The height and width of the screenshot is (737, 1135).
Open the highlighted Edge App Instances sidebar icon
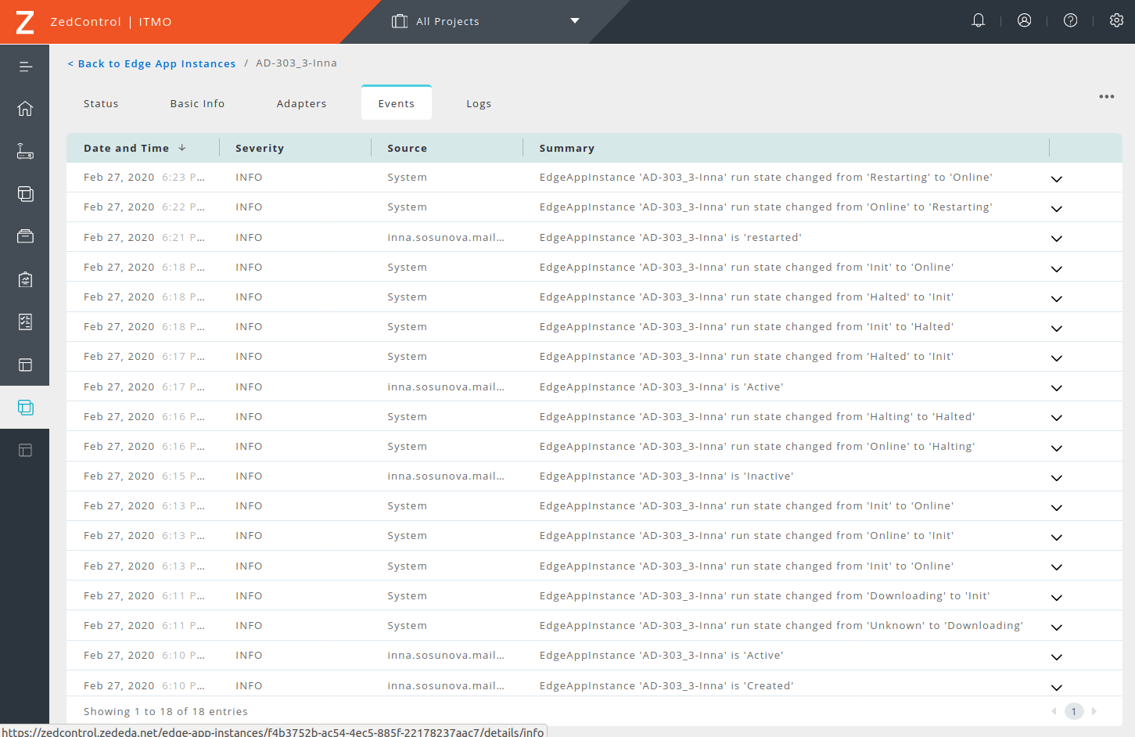pos(25,408)
